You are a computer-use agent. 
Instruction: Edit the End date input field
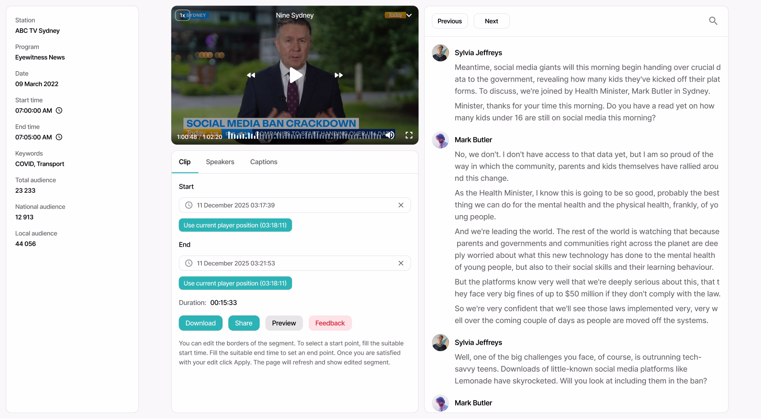295,263
